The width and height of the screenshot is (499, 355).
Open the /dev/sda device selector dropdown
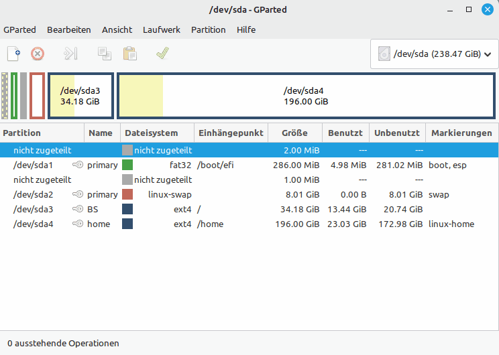click(x=434, y=54)
